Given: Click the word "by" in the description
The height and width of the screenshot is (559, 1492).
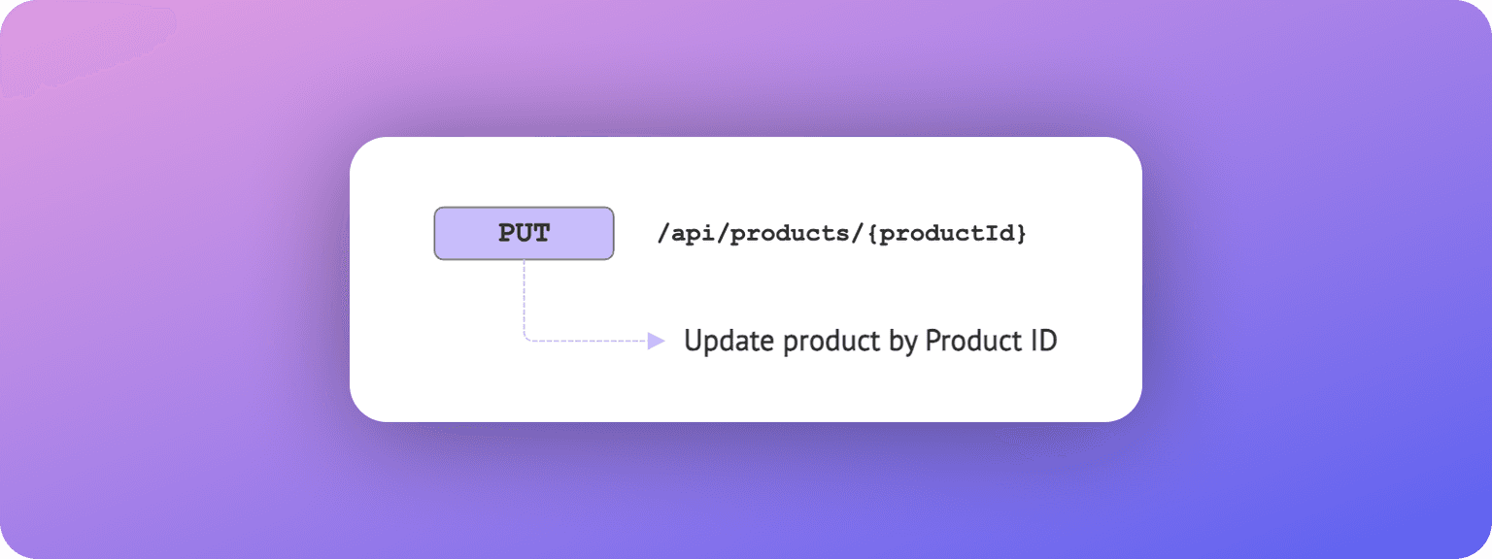Looking at the screenshot, I should (903, 342).
